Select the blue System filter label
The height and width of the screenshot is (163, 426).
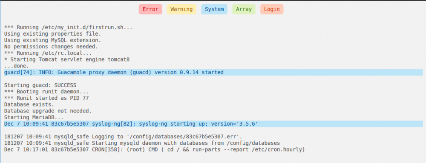click(214, 9)
